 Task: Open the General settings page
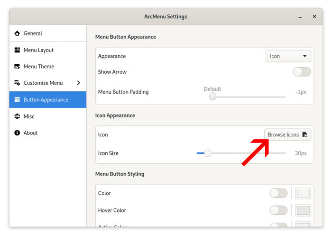coord(48,34)
